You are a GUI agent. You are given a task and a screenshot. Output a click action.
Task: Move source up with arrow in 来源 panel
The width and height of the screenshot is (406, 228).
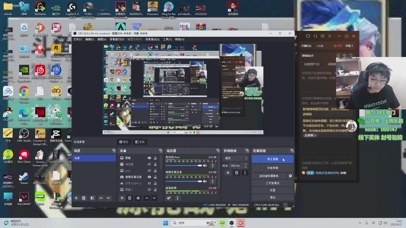[x=147, y=198]
